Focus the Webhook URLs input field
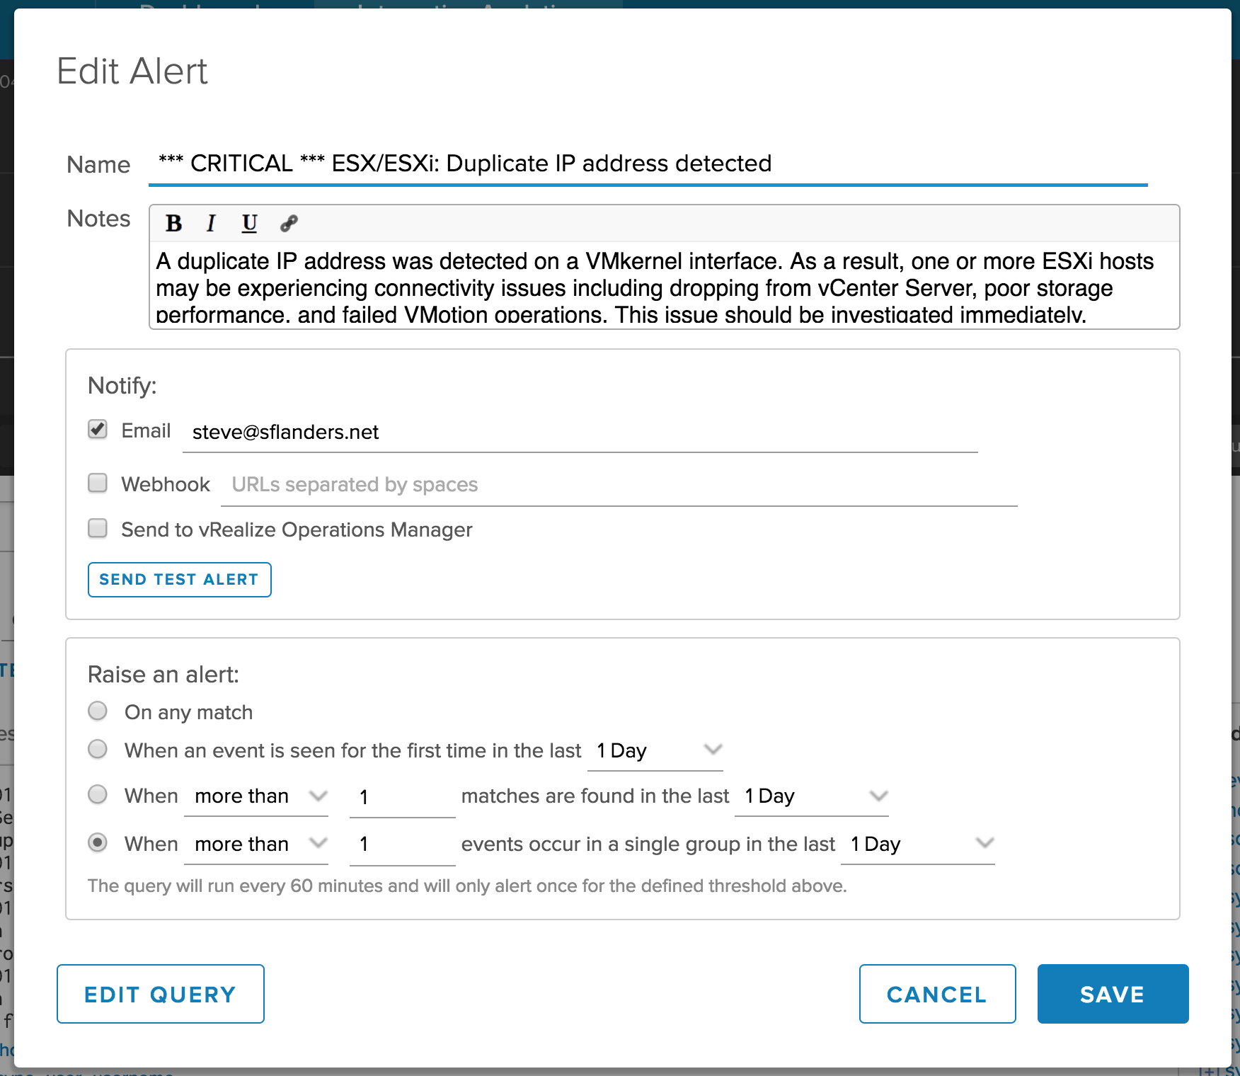This screenshot has height=1076, width=1240. [x=619, y=485]
